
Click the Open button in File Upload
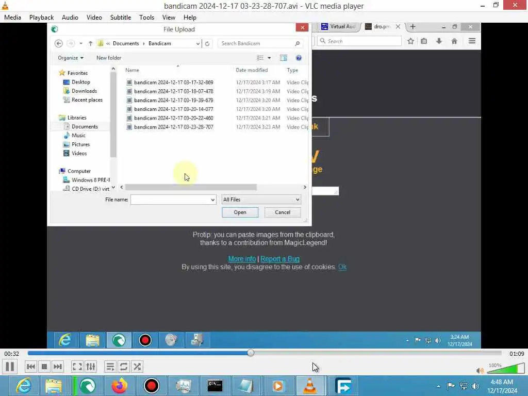tap(240, 212)
